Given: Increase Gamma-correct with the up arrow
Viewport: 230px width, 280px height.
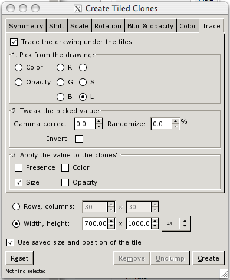Looking at the screenshot, I should click(x=98, y=121).
